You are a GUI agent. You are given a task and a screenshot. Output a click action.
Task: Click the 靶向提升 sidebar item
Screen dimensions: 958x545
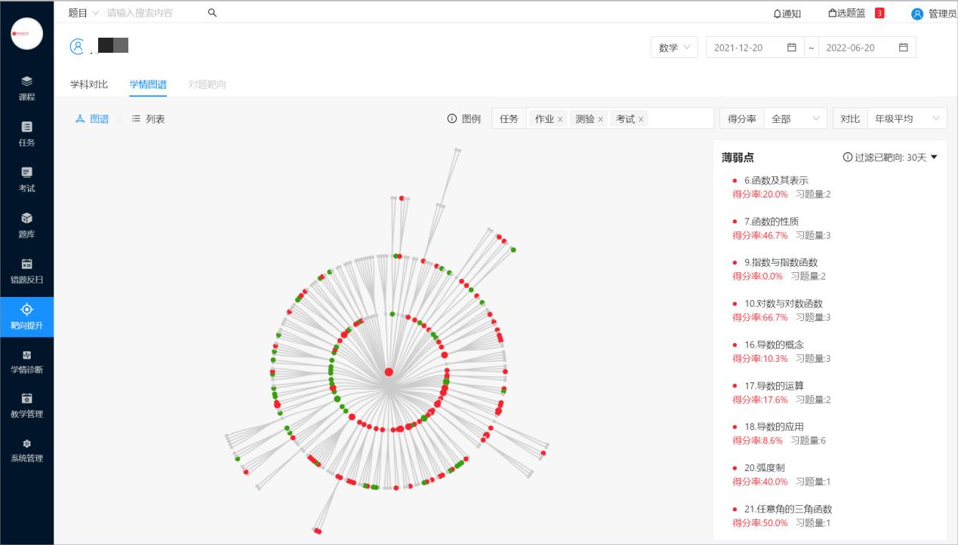26,317
